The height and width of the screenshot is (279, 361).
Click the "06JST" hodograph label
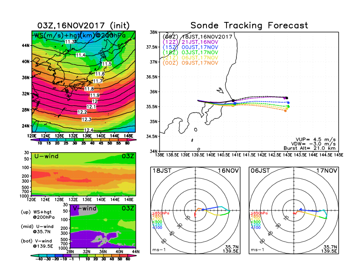(x=260, y=170)
